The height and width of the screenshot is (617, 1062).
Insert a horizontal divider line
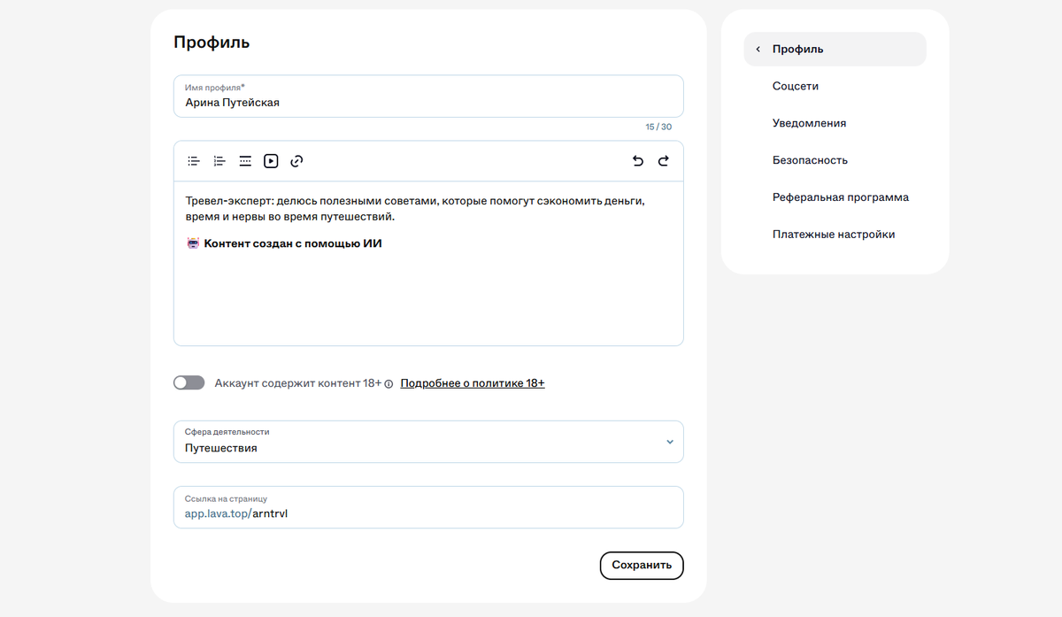[x=245, y=161]
